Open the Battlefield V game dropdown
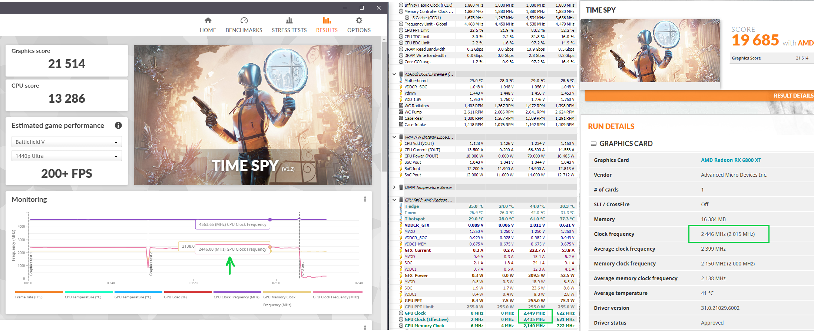 [x=67, y=142]
